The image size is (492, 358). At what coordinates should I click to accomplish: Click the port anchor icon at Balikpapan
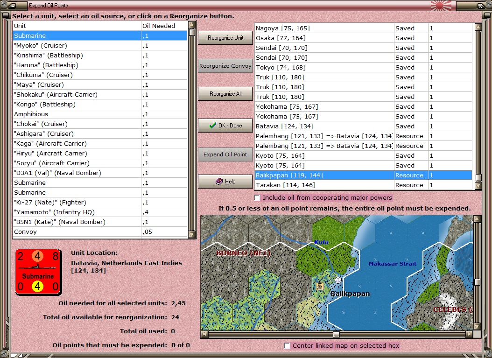338,280
